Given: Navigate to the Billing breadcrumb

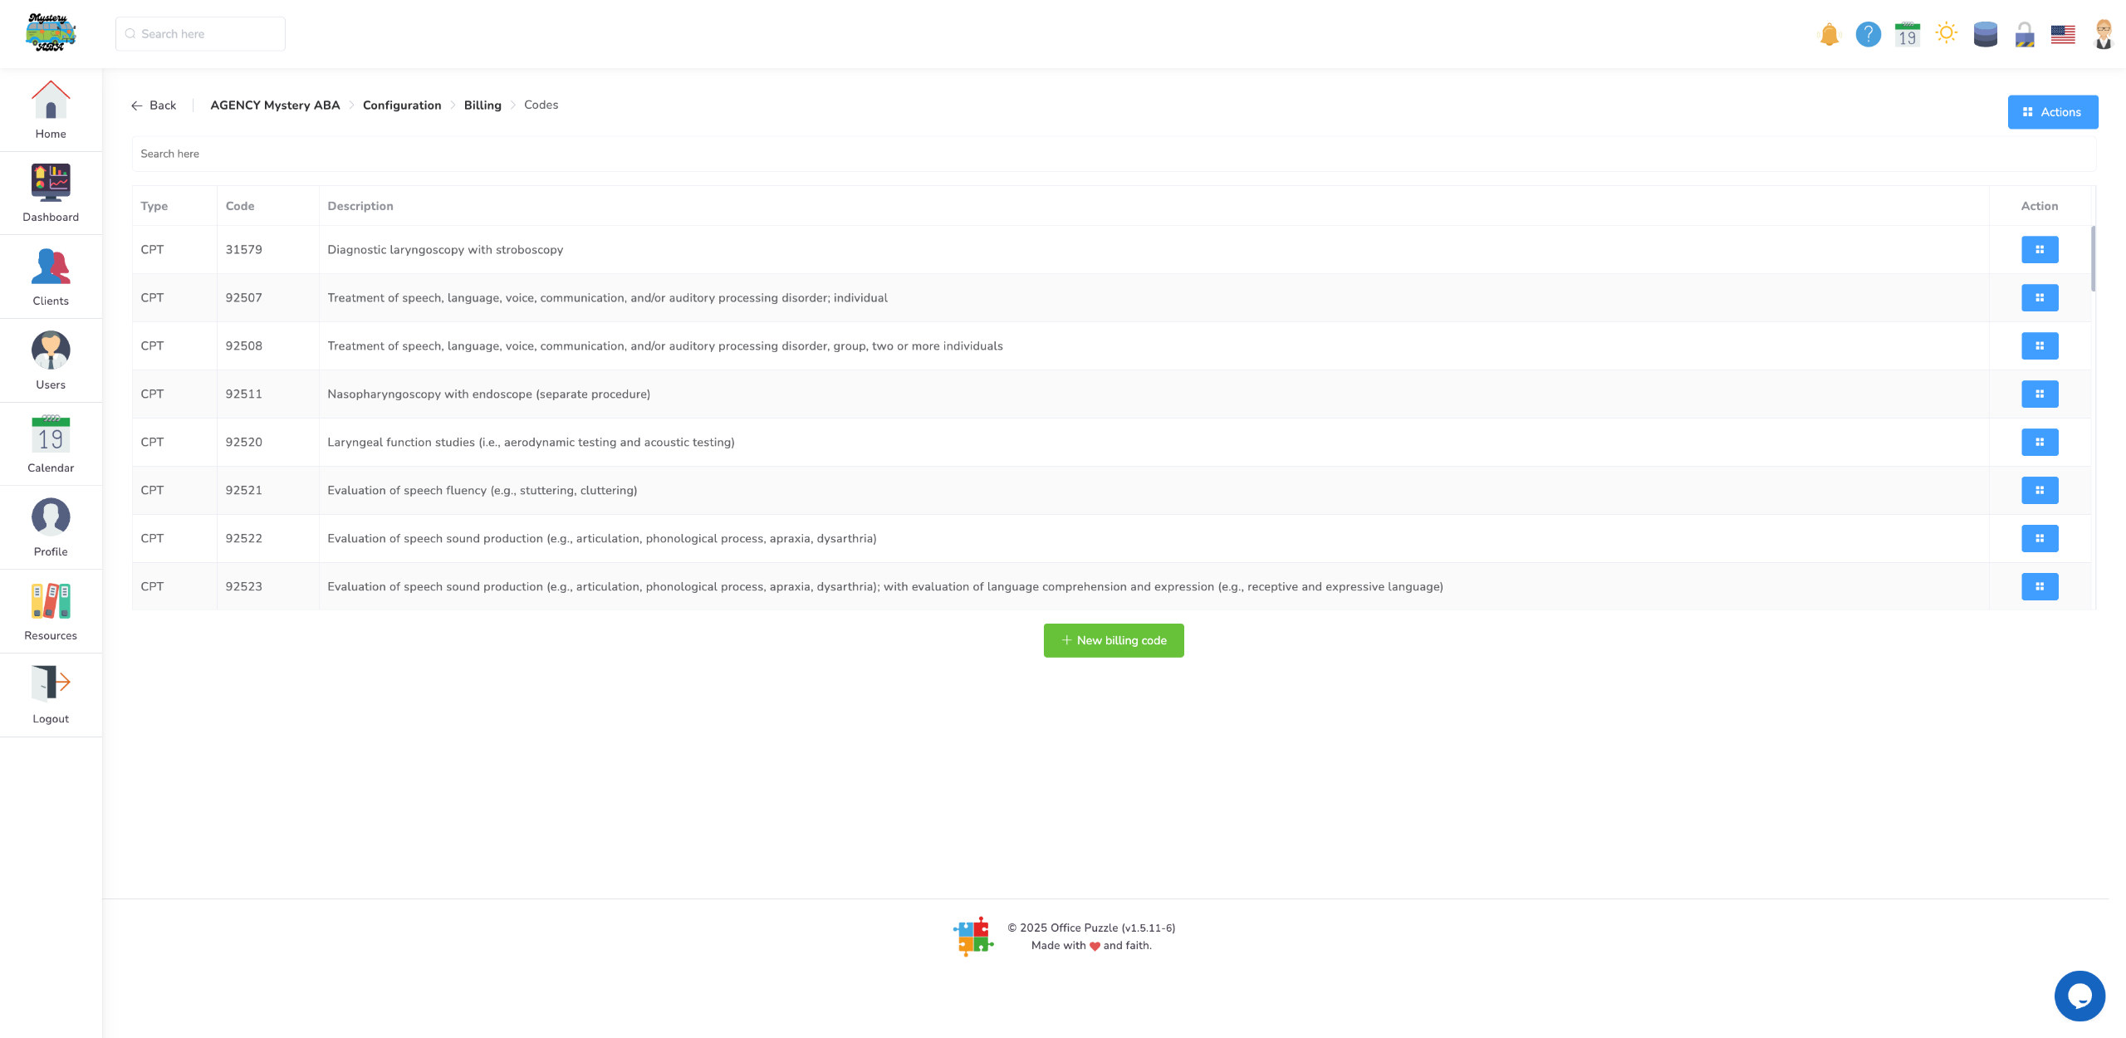Looking at the screenshot, I should click(x=483, y=105).
